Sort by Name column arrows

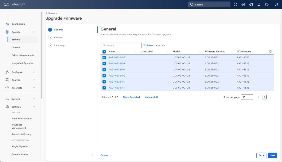[135, 52]
